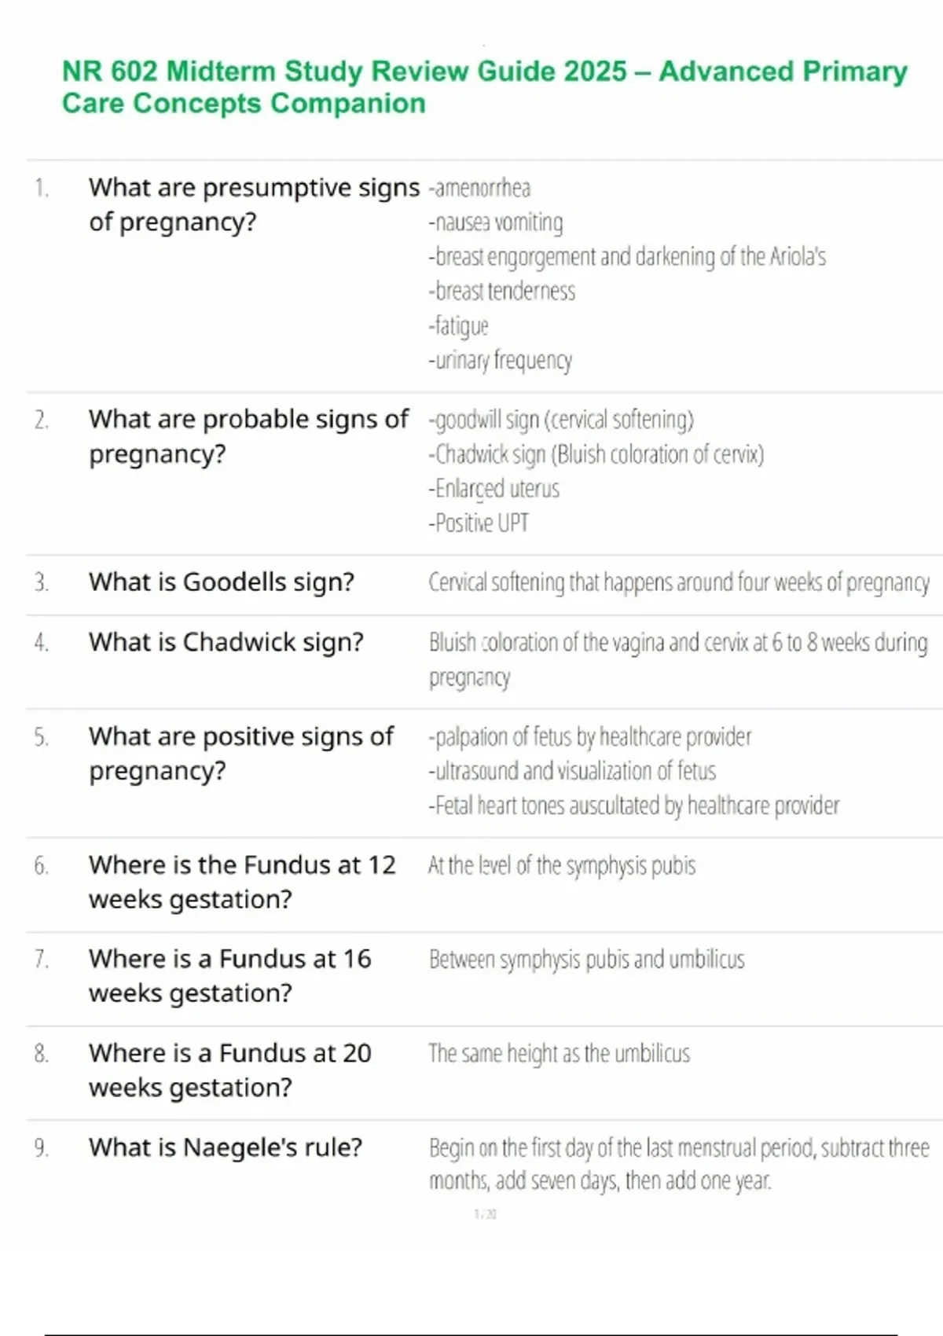Select "The same height as the umbilicus" answer
Screen dimensions: 943x1336
[x=559, y=1054]
